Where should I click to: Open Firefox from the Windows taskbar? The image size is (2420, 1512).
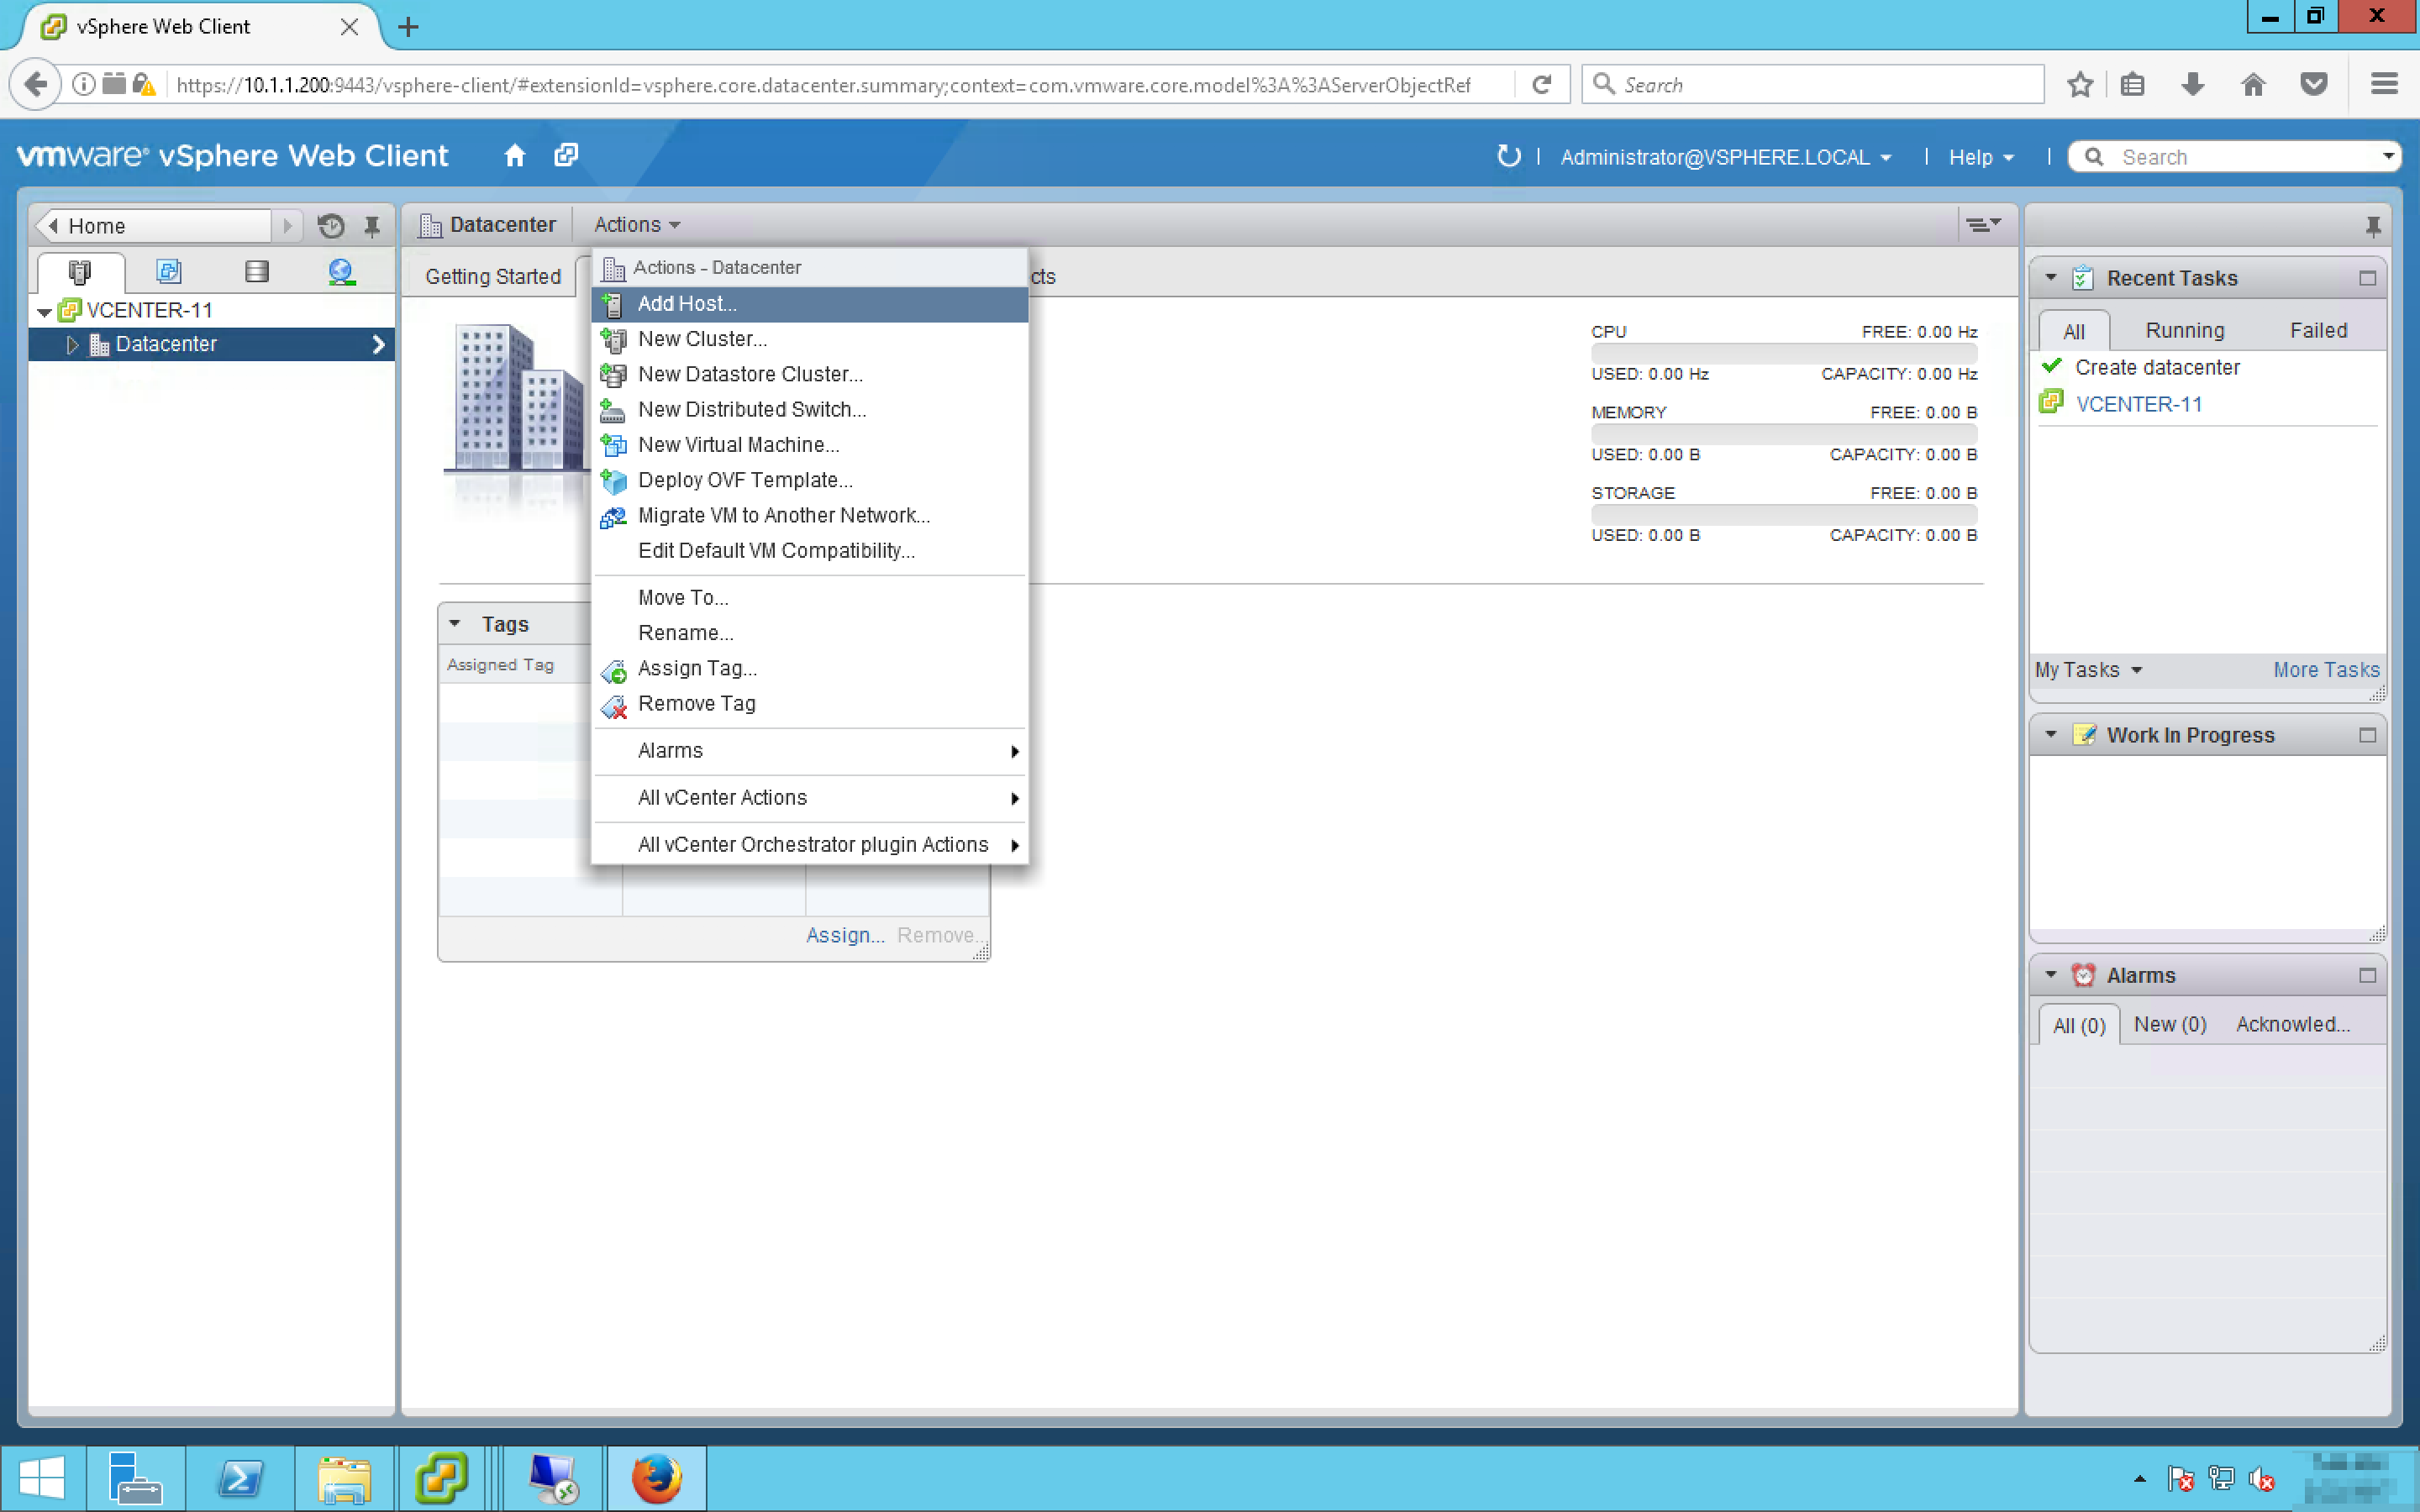tap(656, 1478)
